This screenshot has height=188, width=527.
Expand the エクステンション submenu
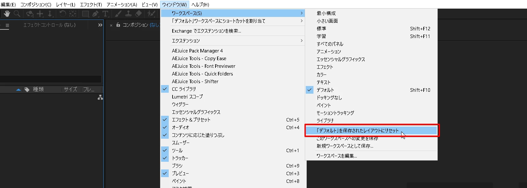pos(233,41)
